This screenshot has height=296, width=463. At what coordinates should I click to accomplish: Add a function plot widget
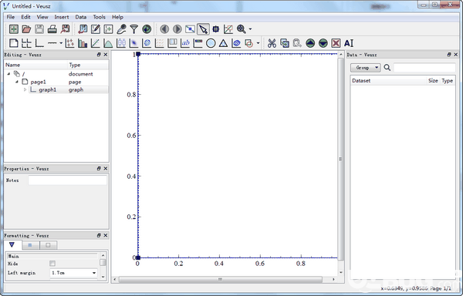(108, 43)
